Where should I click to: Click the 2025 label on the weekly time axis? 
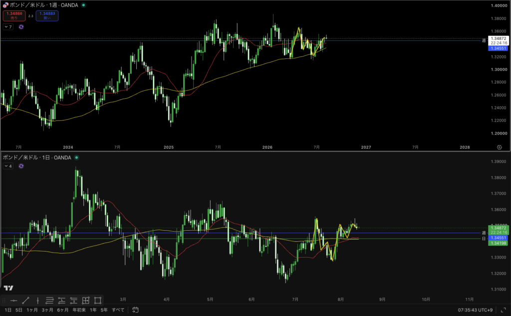point(169,147)
